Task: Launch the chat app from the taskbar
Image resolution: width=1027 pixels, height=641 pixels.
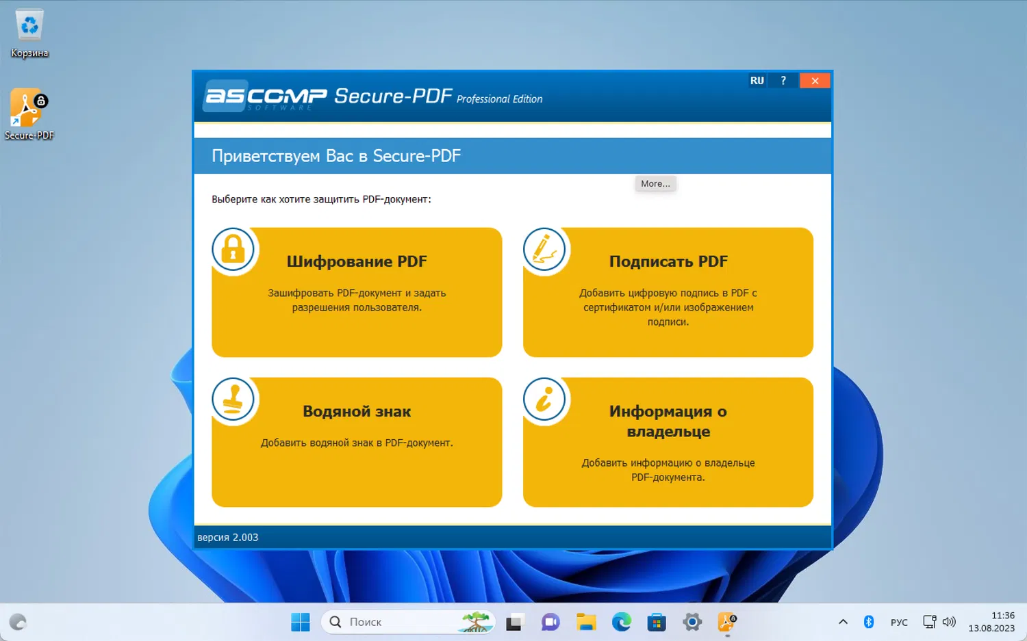Action: [x=550, y=622]
